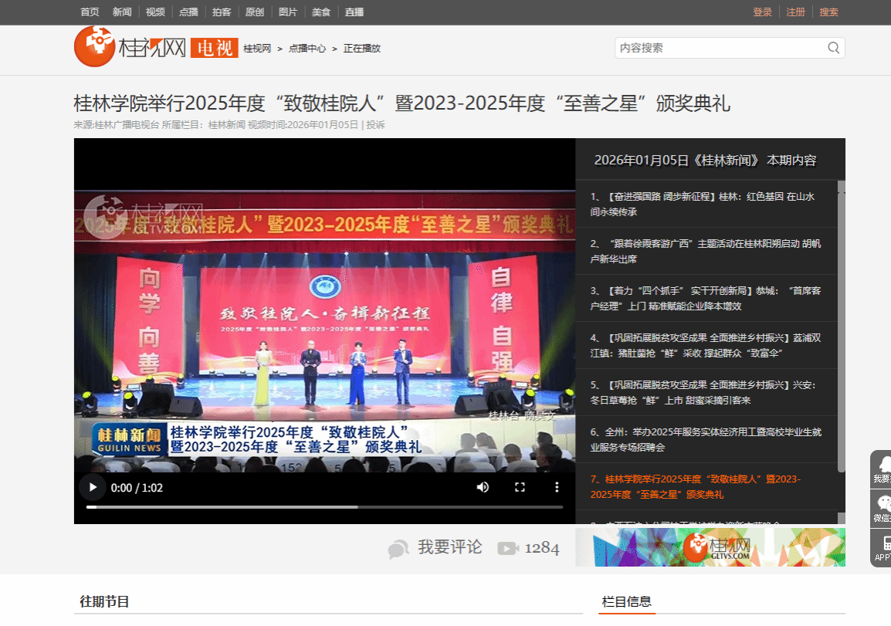
Task: Click the 登录 login link
Action: (x=763, y=12)
